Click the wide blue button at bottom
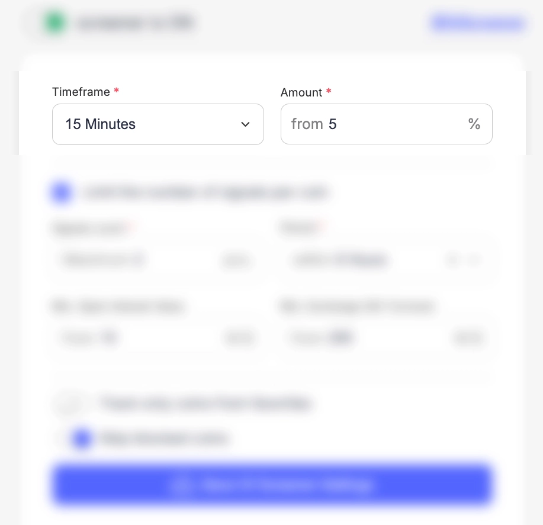 (272, 485)
